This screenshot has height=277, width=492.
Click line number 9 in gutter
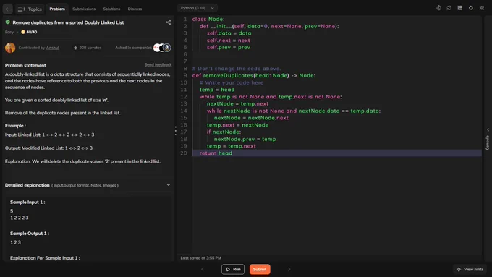tap(185, 76)
